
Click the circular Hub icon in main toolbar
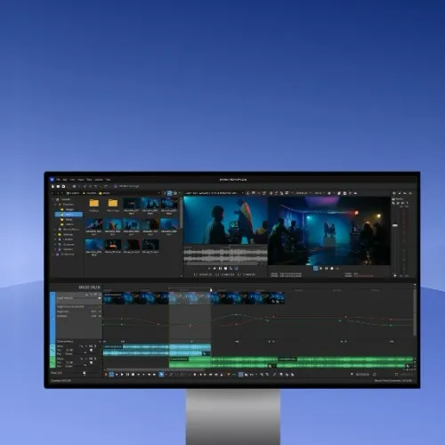coord(116,186)
